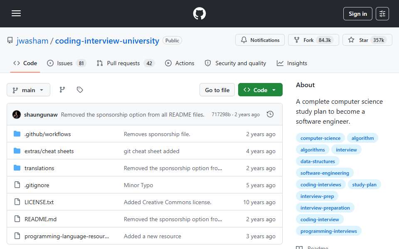Click the repository icon left of jwasham

10,40
